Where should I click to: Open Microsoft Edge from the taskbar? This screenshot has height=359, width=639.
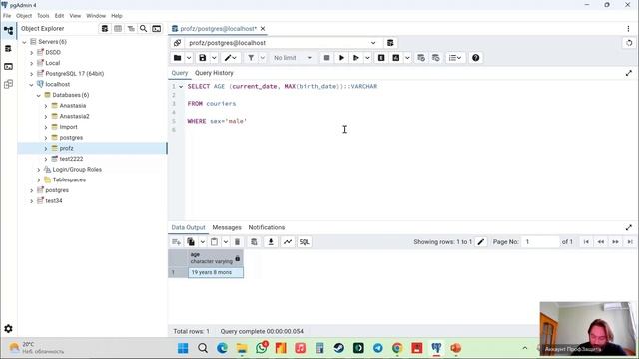(x=222, y=348)
